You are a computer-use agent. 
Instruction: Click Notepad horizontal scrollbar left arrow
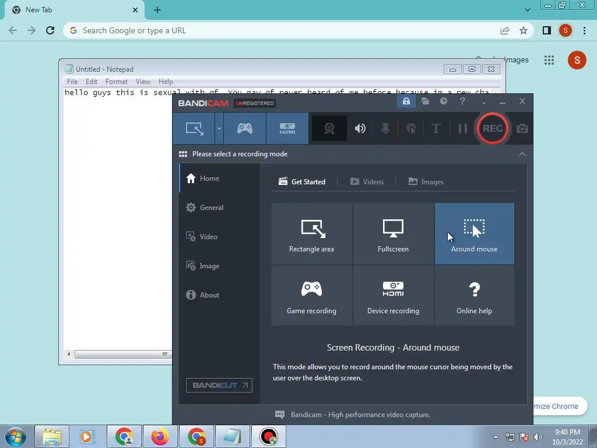pos(69,354)
